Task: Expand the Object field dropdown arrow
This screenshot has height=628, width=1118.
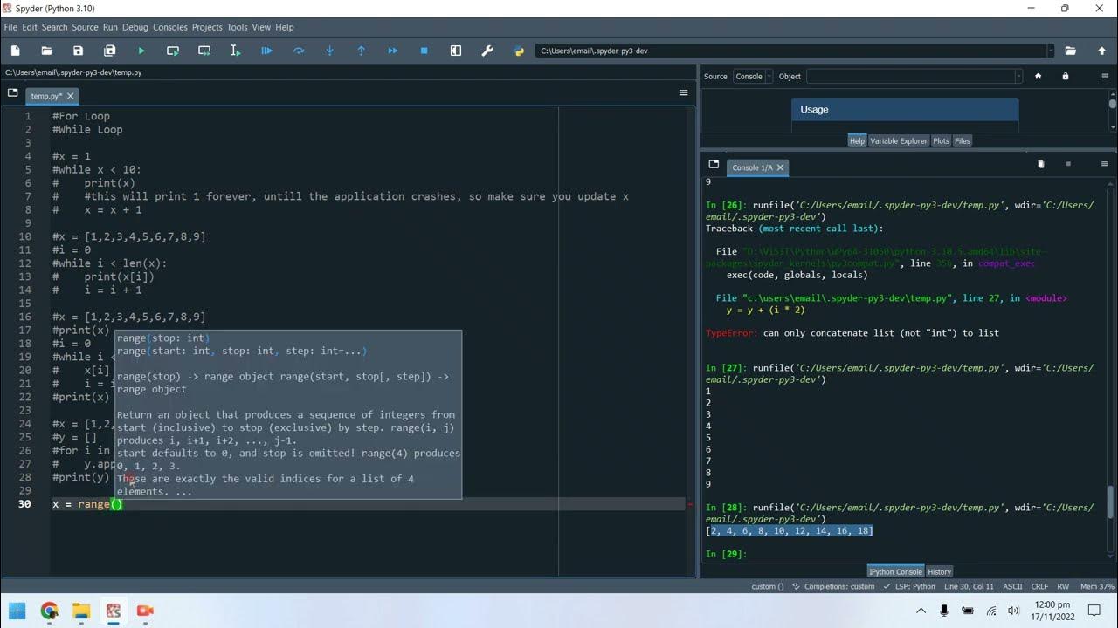Action: [x=1018, y=76]
